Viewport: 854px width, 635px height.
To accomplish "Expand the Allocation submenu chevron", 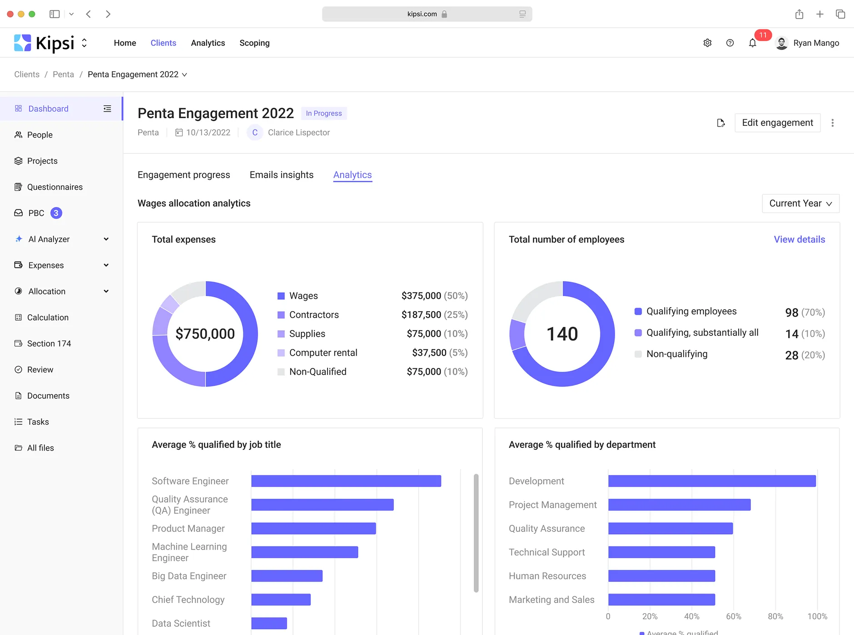I will 106,291.
